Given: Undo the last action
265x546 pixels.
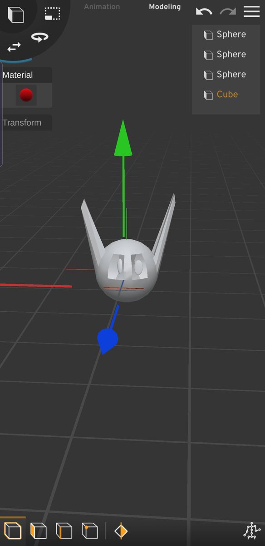Looking at the screenshot, I should click(x=204, y=11).
